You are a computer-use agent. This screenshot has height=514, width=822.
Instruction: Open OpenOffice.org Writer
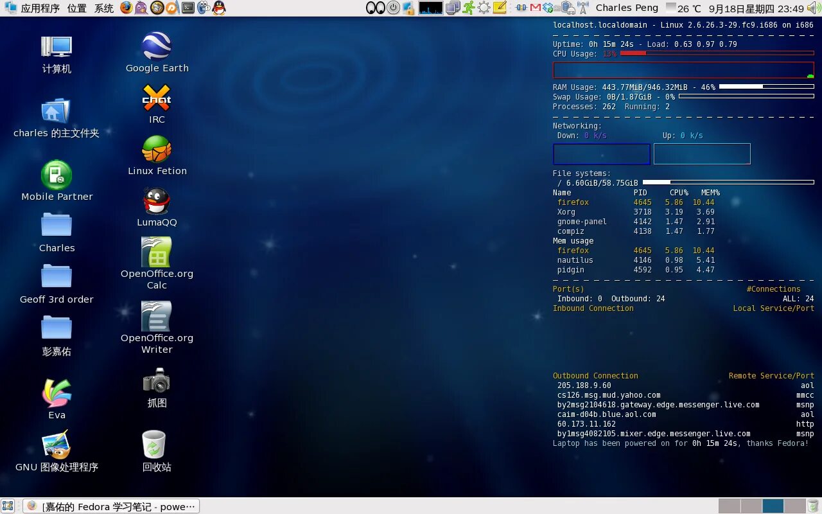tap(157, 328)
